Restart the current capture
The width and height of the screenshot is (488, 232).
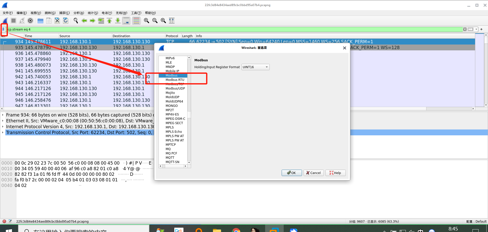pos(22,21)
